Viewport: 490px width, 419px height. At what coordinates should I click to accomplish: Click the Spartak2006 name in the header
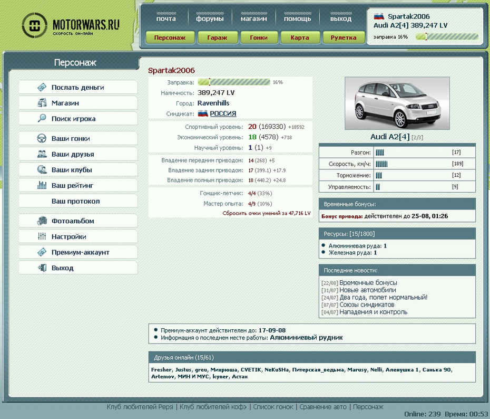(409, 16)
